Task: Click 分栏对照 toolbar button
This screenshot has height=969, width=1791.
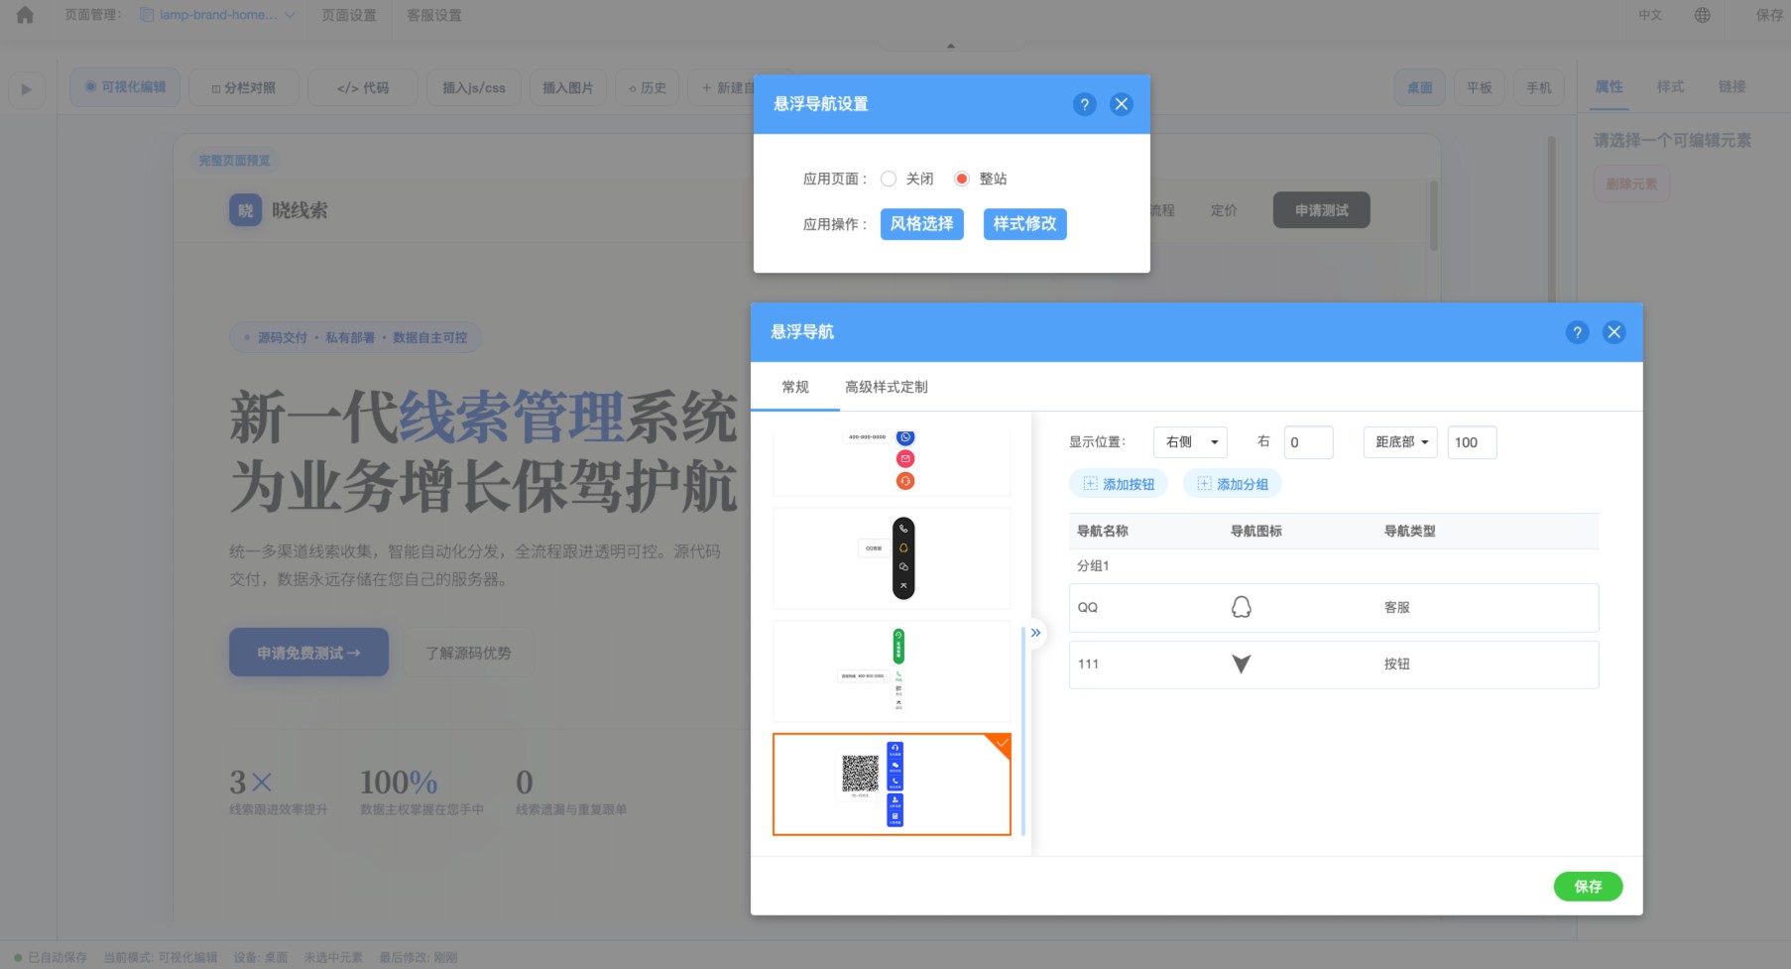Action: 243,87
